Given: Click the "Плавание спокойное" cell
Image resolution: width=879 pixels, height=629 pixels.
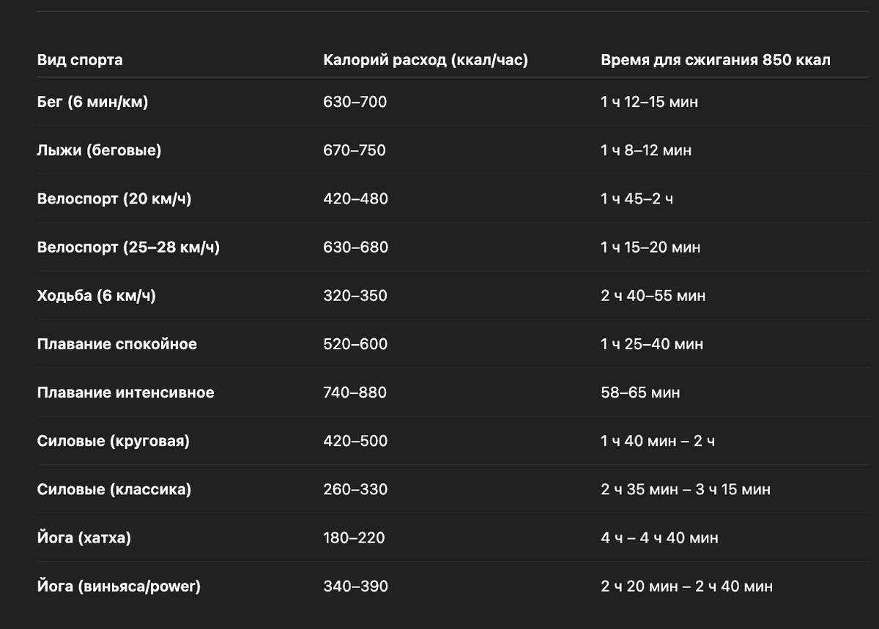Looking at the screenshot, I should (116, 344).
